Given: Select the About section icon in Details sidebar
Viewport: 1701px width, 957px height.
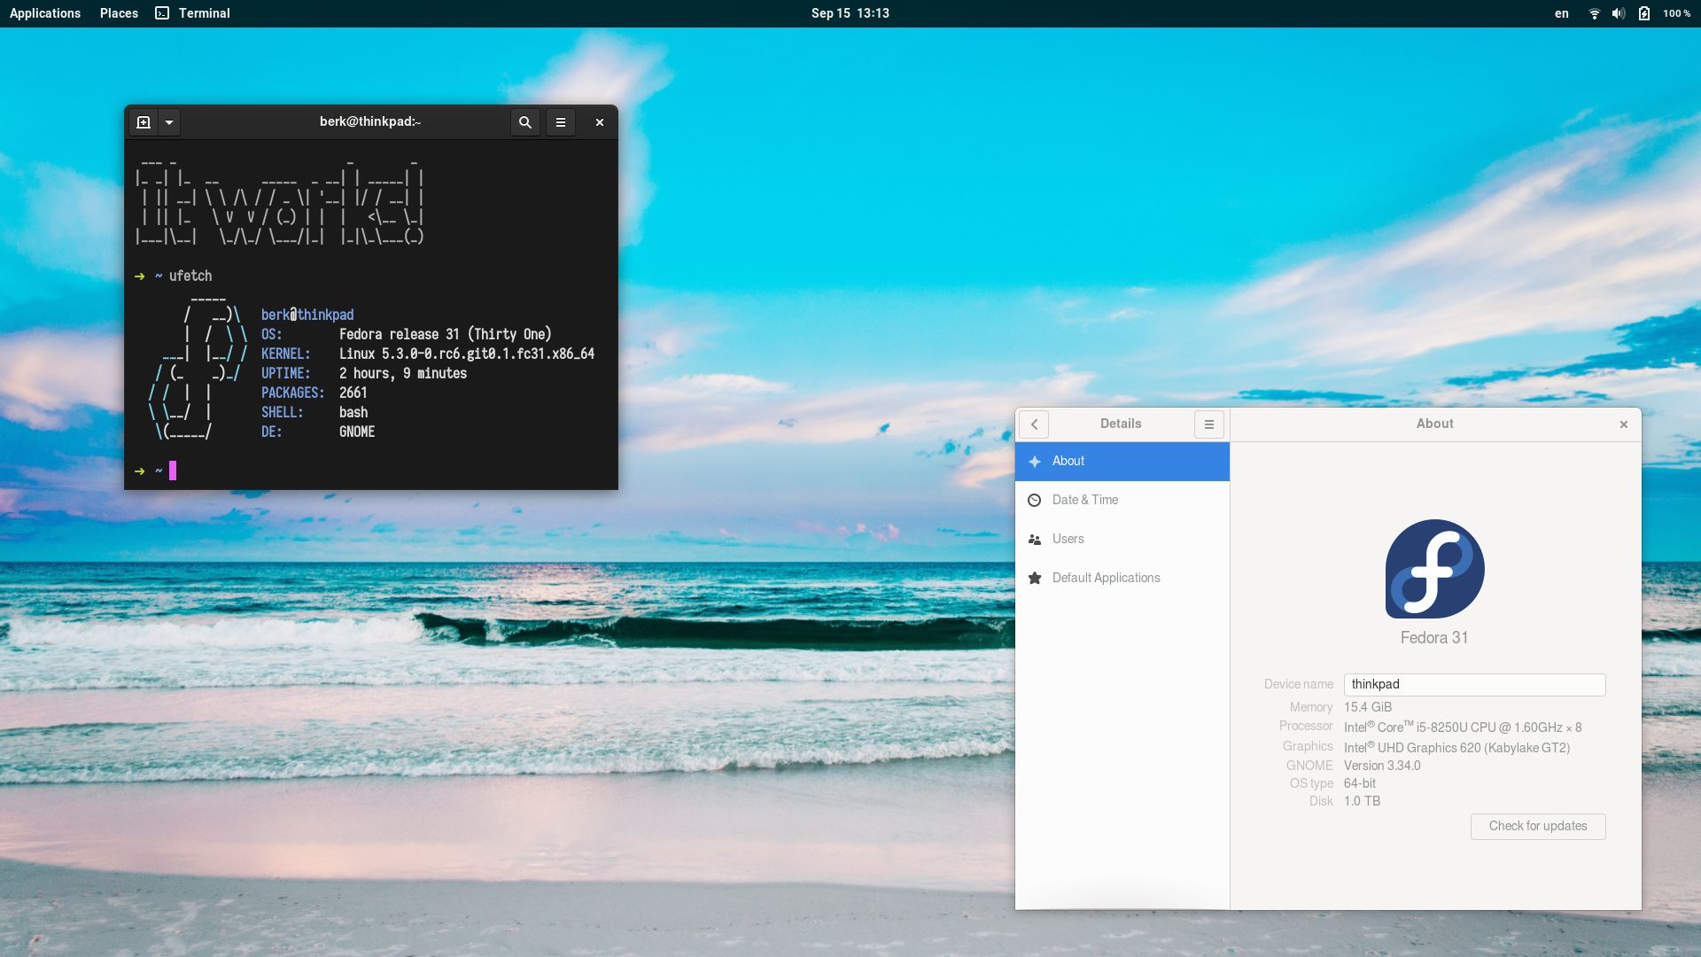Looking at the screenshot, I should pyautogui.click(x=1035, y=461).
